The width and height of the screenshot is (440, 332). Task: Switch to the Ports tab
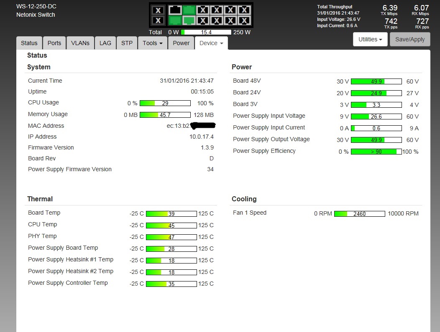tap(54, 43)
